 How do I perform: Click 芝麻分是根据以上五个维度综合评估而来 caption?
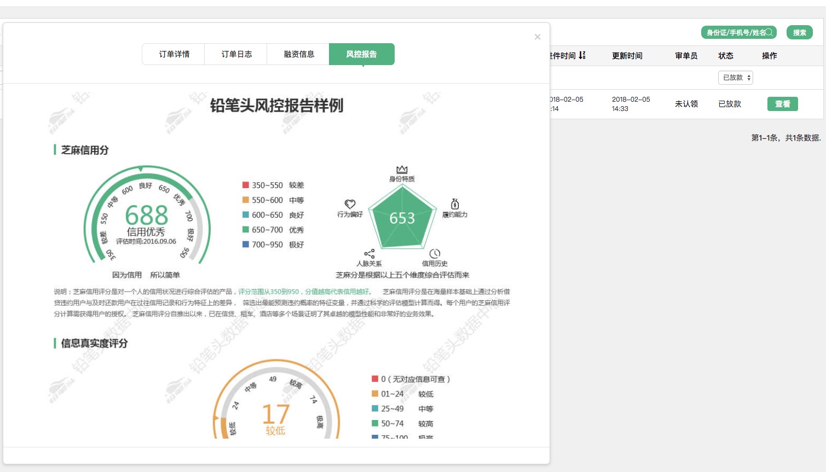pyautogui.click(x=402, y=275)
